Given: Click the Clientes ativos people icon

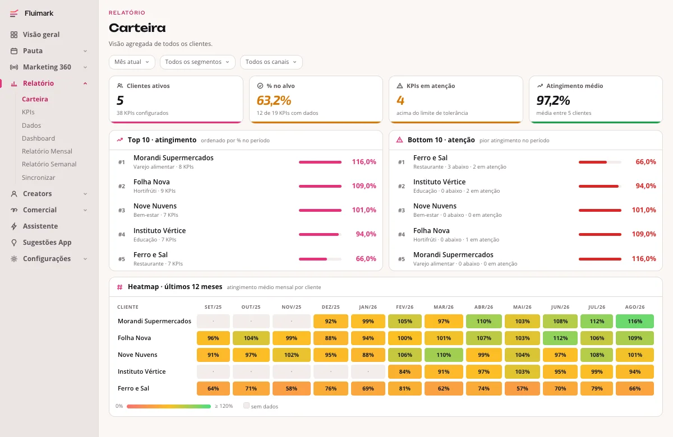Looking at the screenshot, I should [120, 86].
